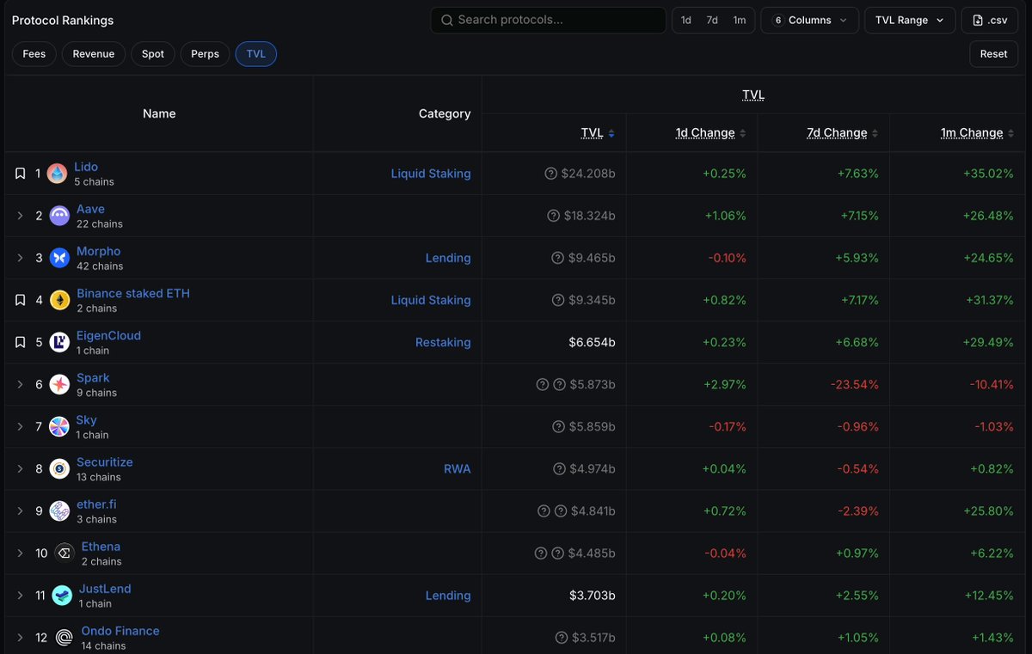The image size is (1032, 654).
Task: Expand the Morpho row
Action: [x=21, y=258]
